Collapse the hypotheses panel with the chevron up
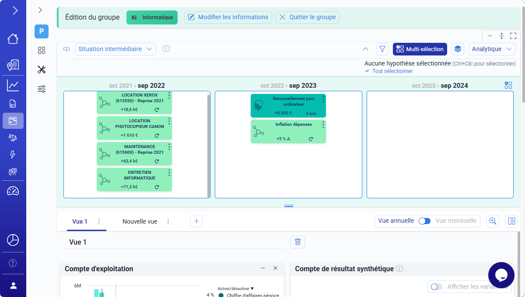The width and height of the screenshot is (525, 297). pyautogui.click(x=366, y=49)
